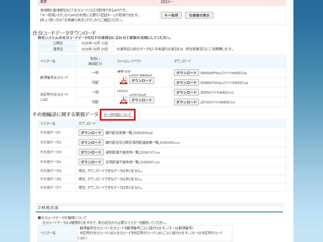Click the キー取得 button
Viewport: 323px width, 242px height.
pos(171,15)
